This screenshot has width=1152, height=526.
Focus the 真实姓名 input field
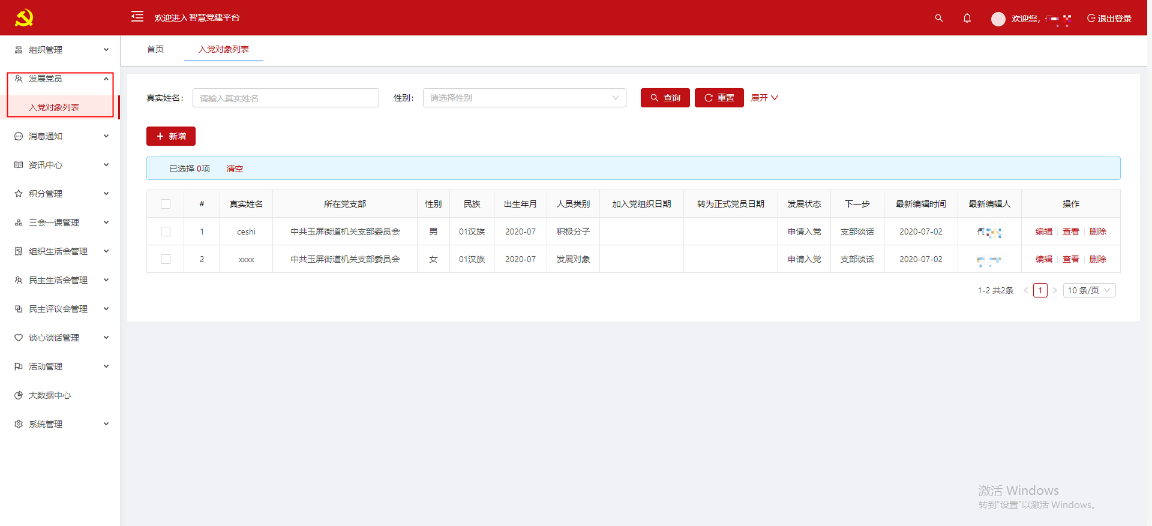tap(286, 98)
